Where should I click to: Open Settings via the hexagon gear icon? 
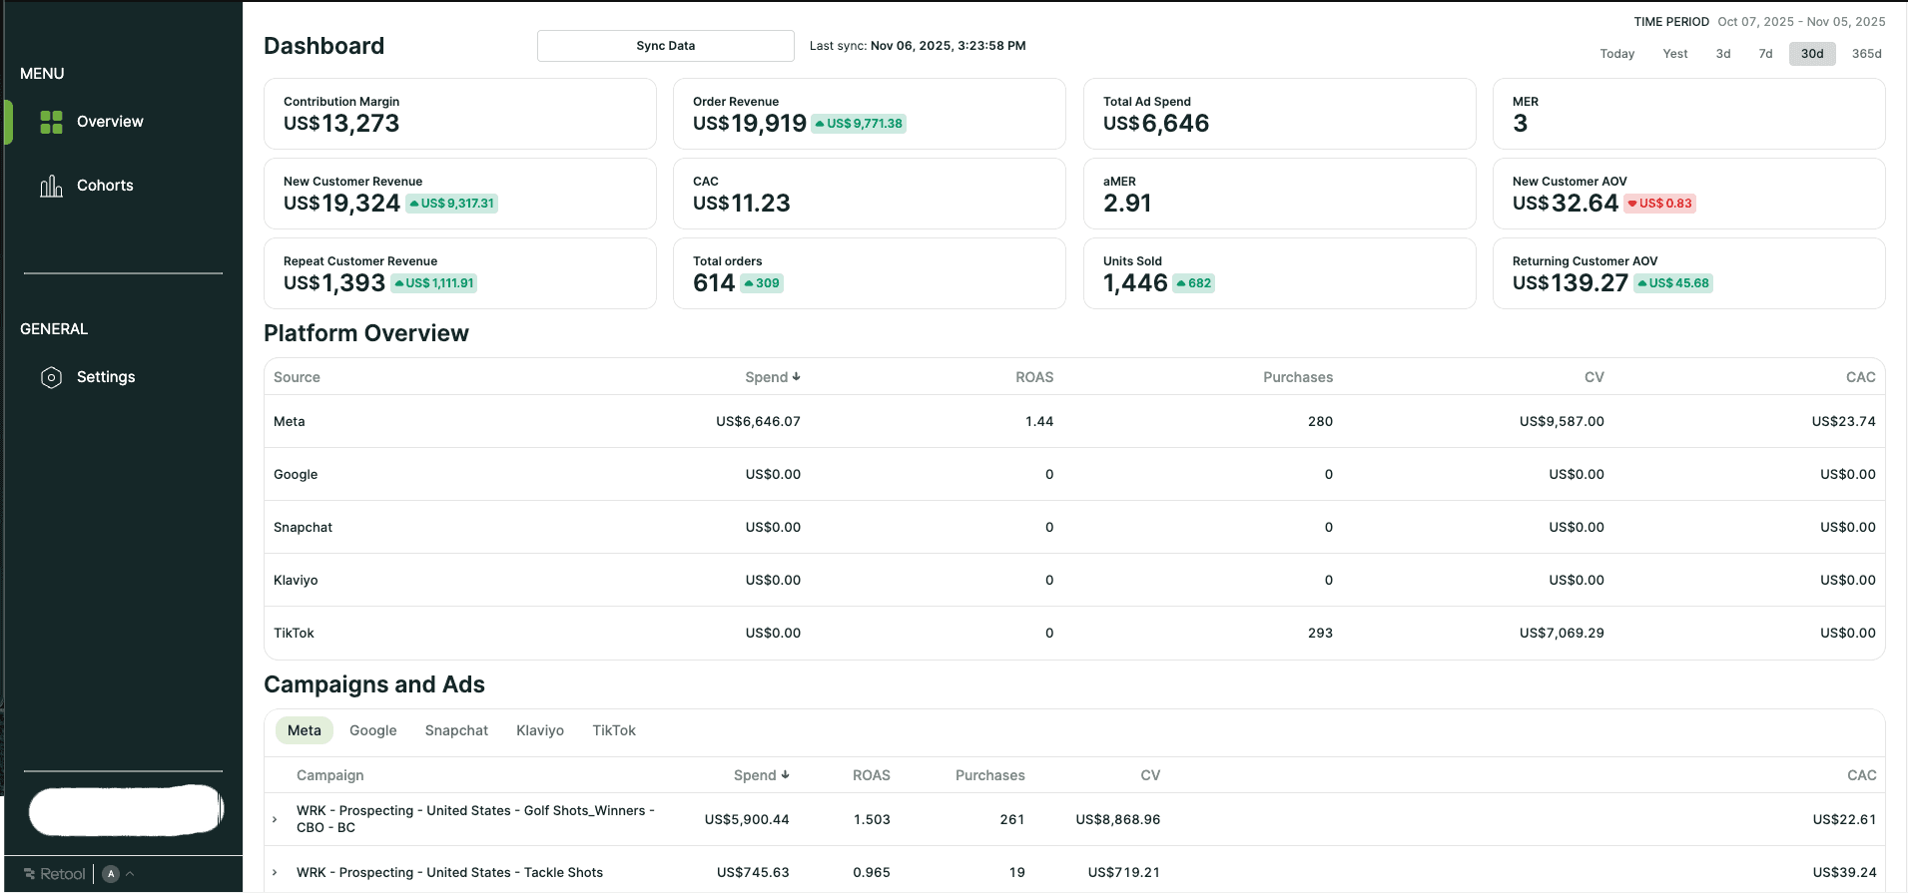(x=51, y=377)
